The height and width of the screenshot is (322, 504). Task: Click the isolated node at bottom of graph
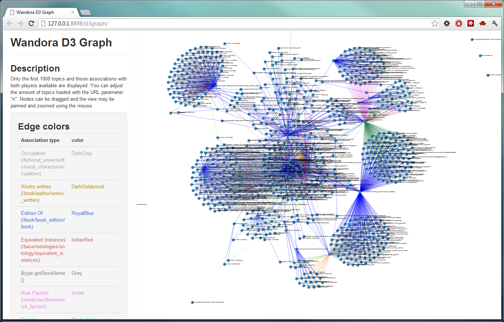[x=193, y=302]
